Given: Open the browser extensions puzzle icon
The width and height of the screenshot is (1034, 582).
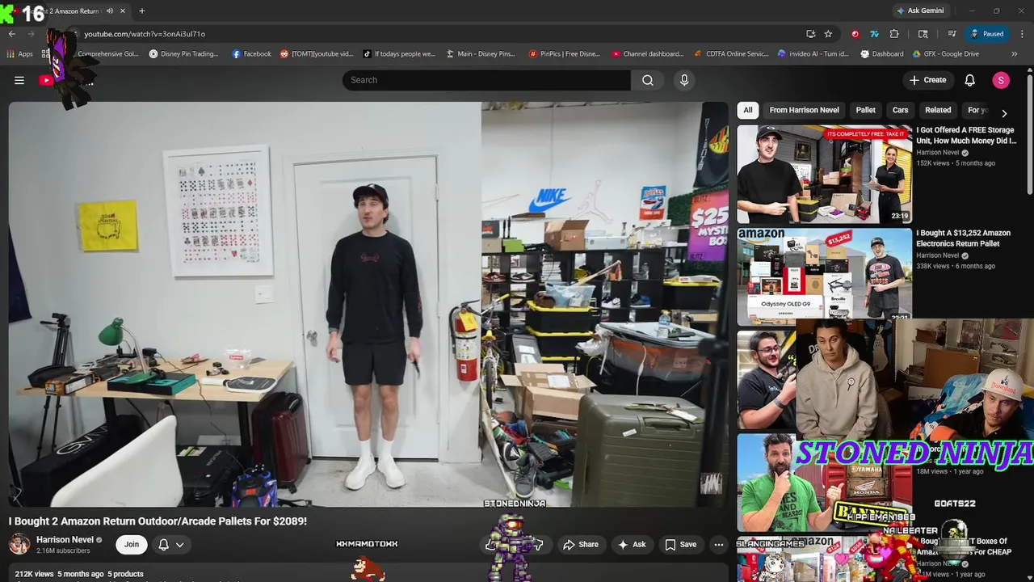Looking at the screenshot, I should 894,34.
